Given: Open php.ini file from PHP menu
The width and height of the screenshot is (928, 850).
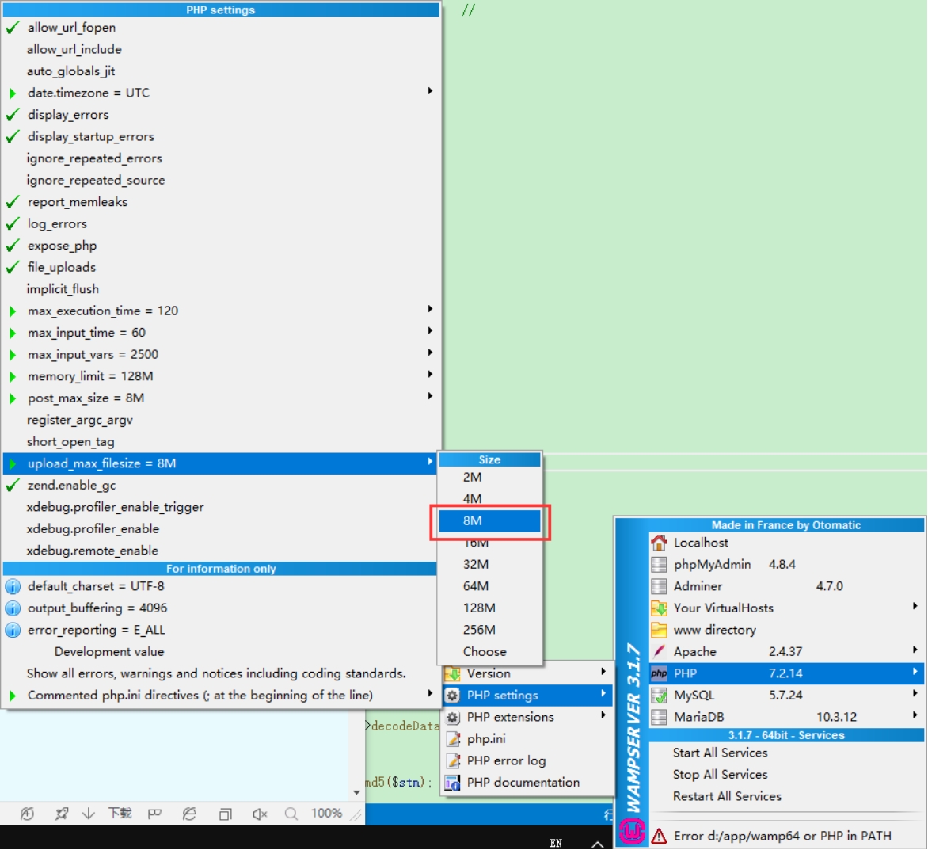Looking at the screenshot, I should [486, 739].
